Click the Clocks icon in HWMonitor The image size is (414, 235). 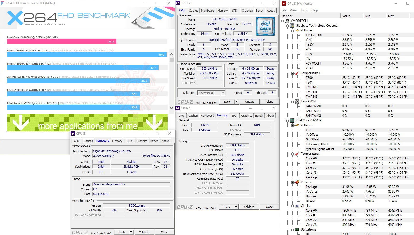pyautogui.click(x=297, y=206)
